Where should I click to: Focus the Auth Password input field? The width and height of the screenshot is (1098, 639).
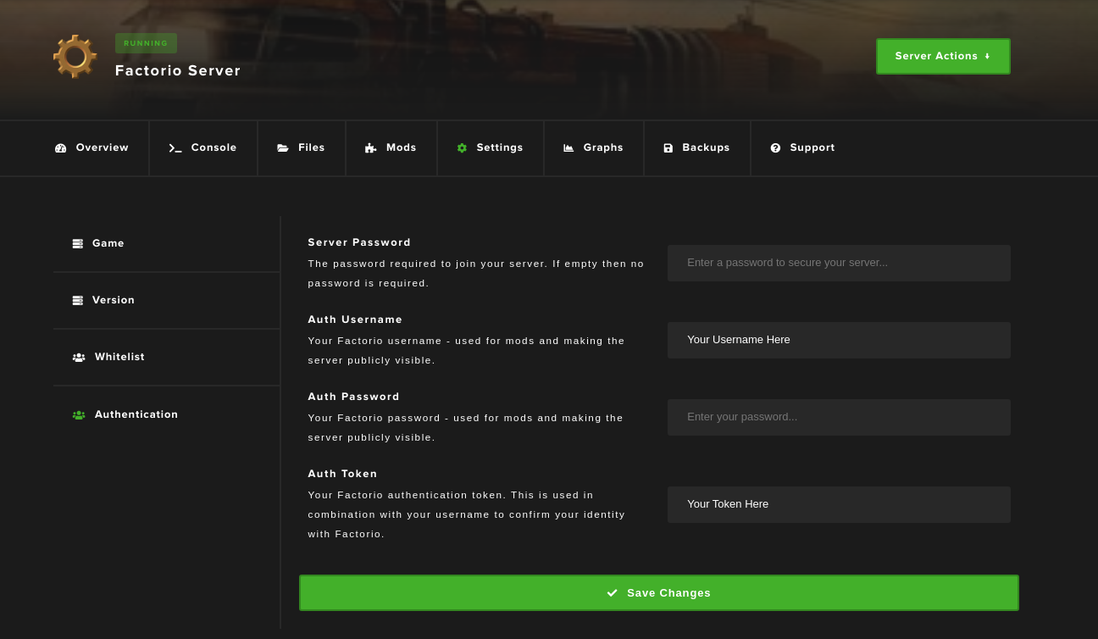click(x=839, y=417)
